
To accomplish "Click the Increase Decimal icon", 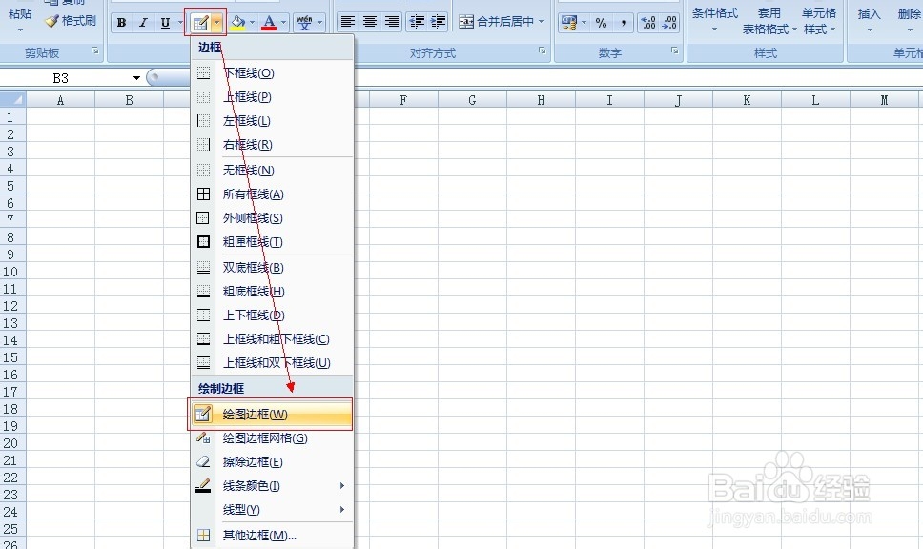I will [x=646, y=22].
